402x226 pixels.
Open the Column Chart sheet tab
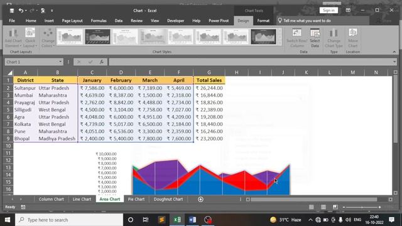point(52,199)
